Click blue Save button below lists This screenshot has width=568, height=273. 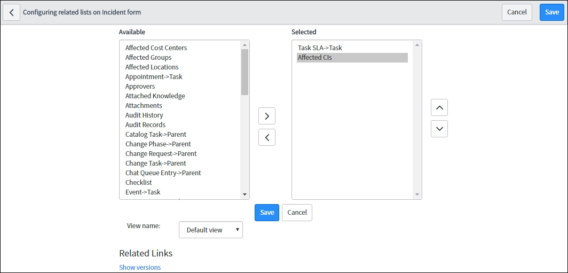click(x=267, y=213)
